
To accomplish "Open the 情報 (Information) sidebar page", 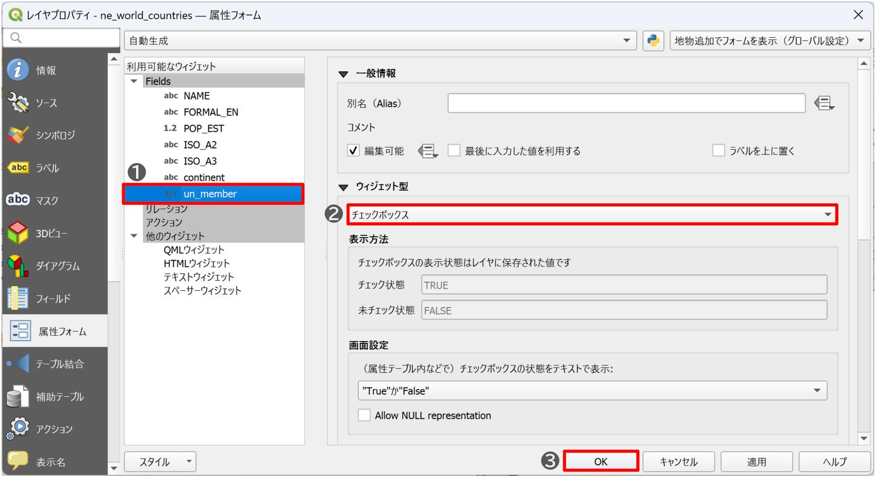I will pos(55,70).
